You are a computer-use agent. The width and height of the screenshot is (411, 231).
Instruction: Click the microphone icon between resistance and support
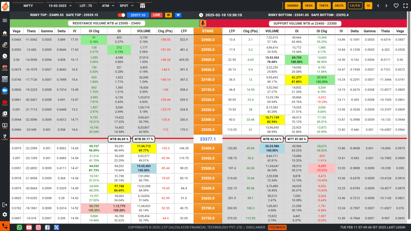tap(203, 23)
